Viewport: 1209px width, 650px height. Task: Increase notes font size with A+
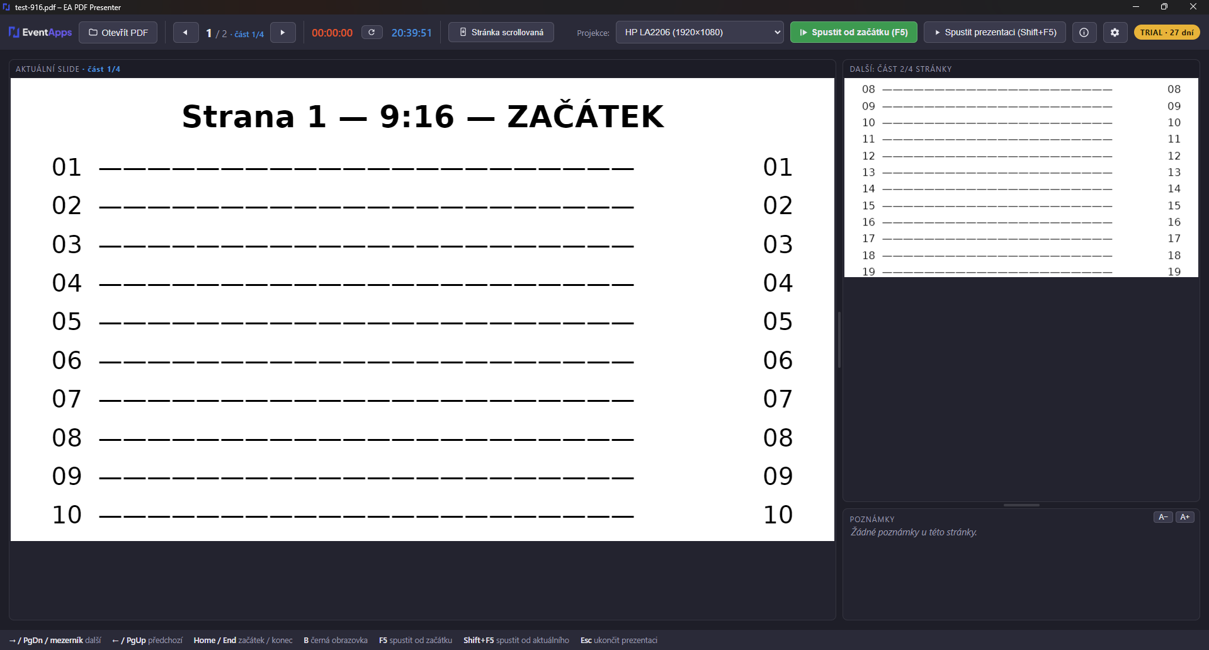pyautogui.click(x=1185, y=517)
